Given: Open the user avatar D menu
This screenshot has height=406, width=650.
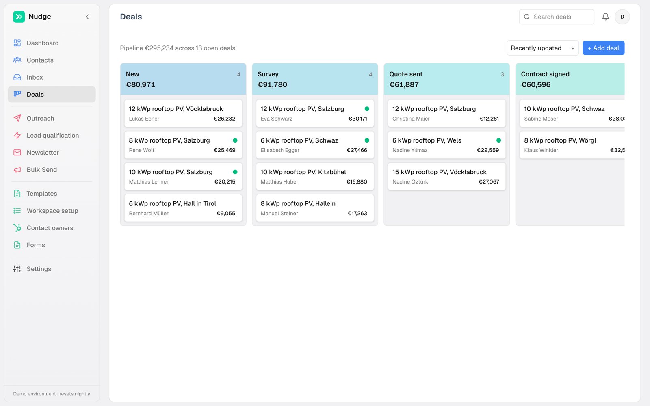Looking at the screenshot, I should pyautogui.click(x=622, y=17).
